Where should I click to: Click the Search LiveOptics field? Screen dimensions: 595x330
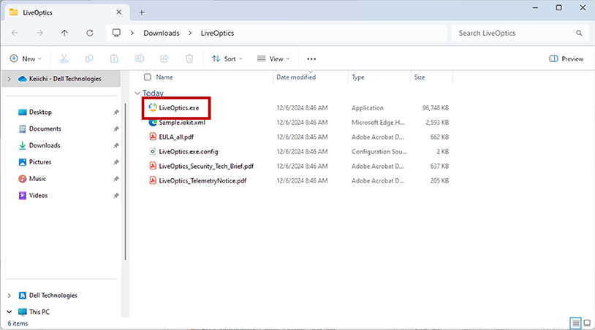coord(515,33)
